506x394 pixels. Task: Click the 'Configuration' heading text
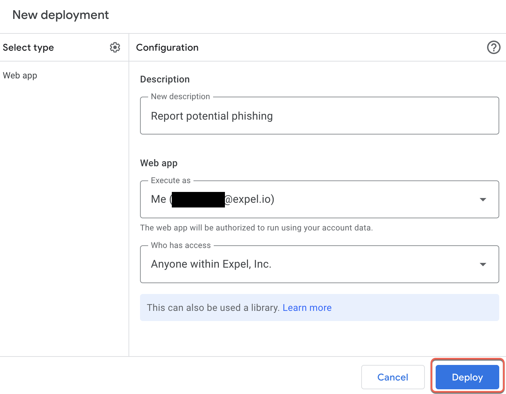point(167,48)
